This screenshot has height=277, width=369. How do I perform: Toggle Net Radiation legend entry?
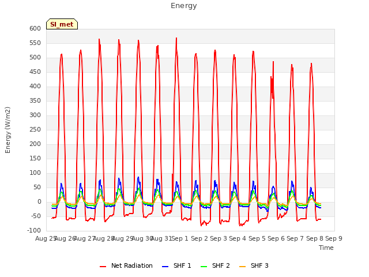tap(126, 265)
